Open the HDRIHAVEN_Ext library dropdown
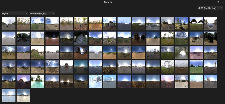 click(42, 14)
